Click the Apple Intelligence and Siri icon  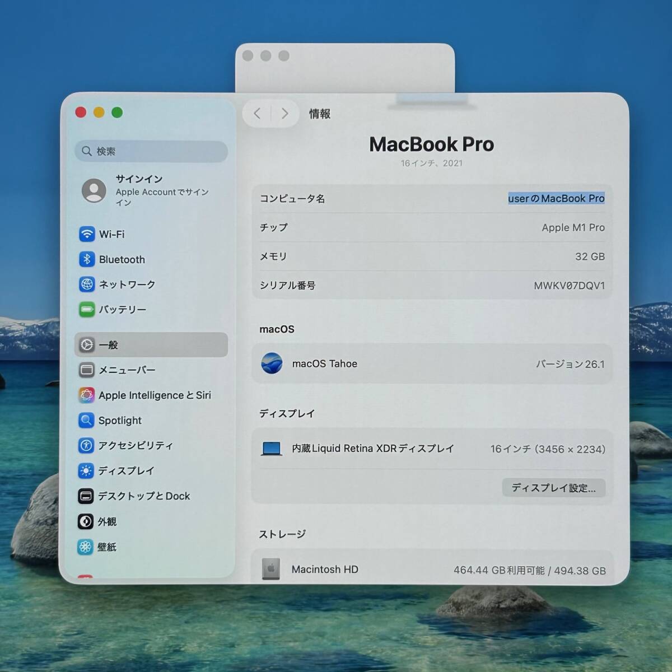86,395
